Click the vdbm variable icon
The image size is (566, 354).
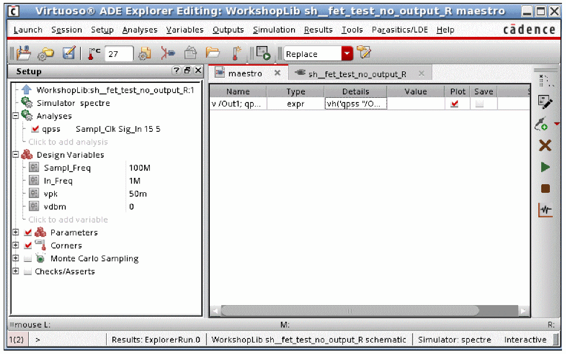tap(34, 206)
